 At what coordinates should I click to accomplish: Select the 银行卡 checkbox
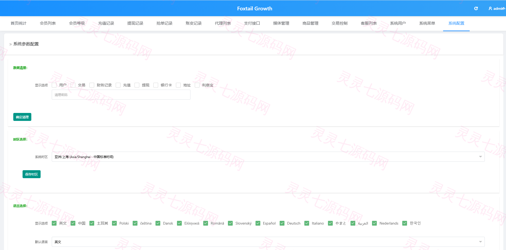[156, 85]
